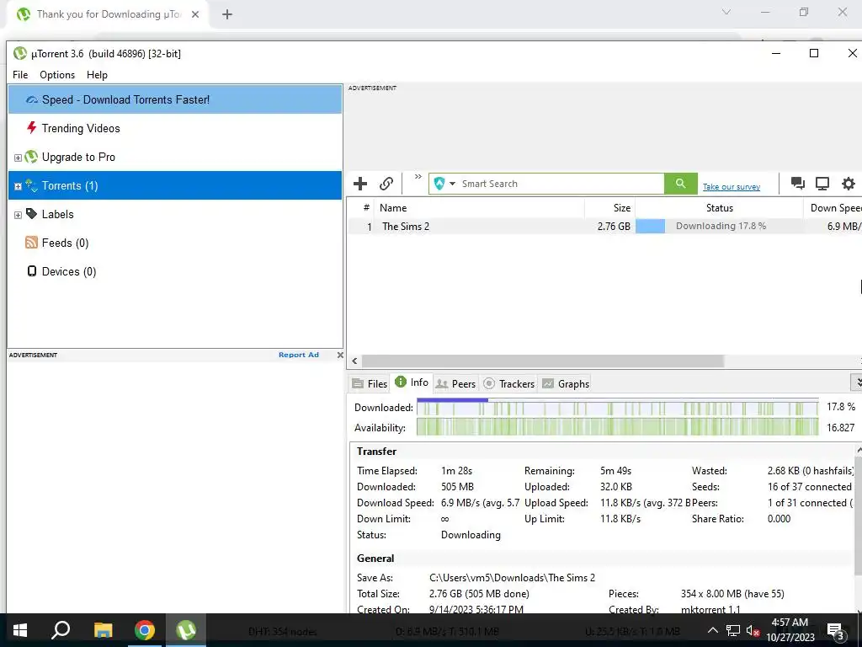Collapse the detail pane with chevron button
The image size is (862, 647).
(856, 382)
